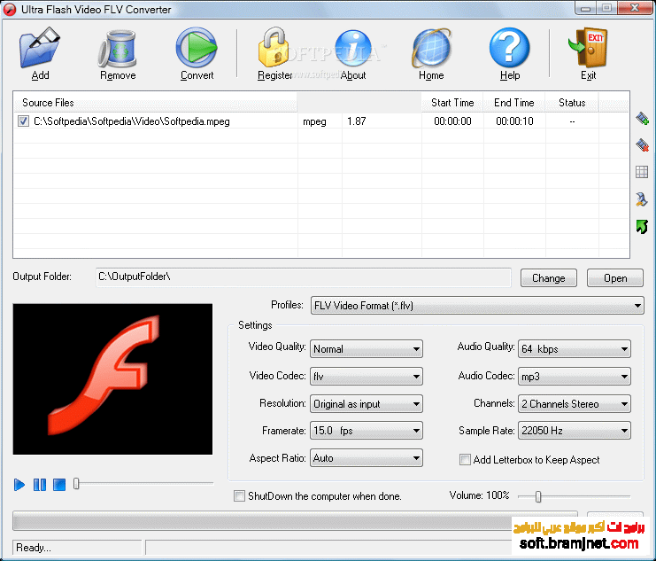Click the add-file side icon with green plus
Image resolution: width=656 pixels, height=561 pixels.
click(642, 119)
